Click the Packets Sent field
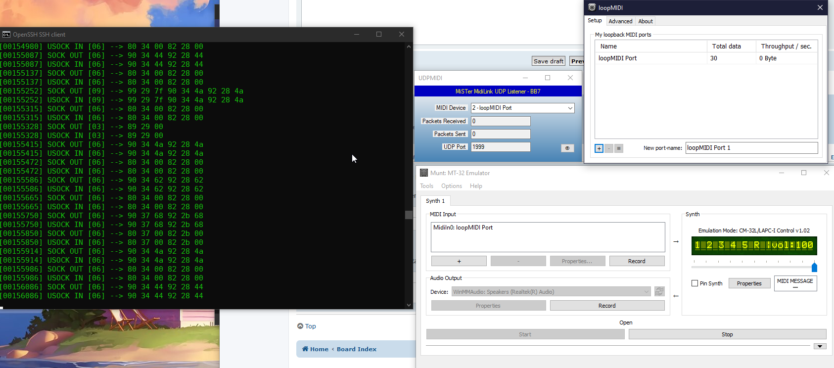 click(501, 134)
